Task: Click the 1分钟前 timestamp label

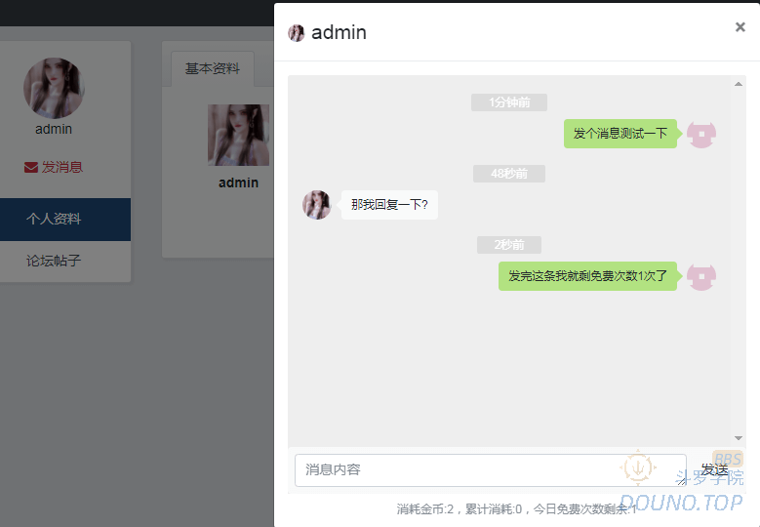Action: click(508, 102)
